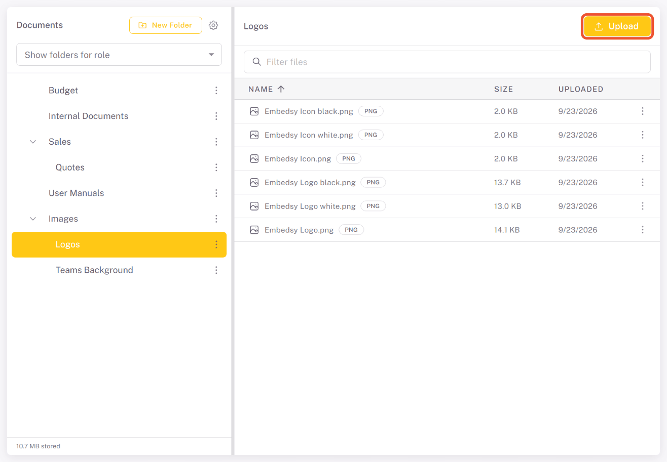Open the Embedsy Icon.png row's three-dot menu
This screenshot has height=462, width=667.
[x=643, y=159]
